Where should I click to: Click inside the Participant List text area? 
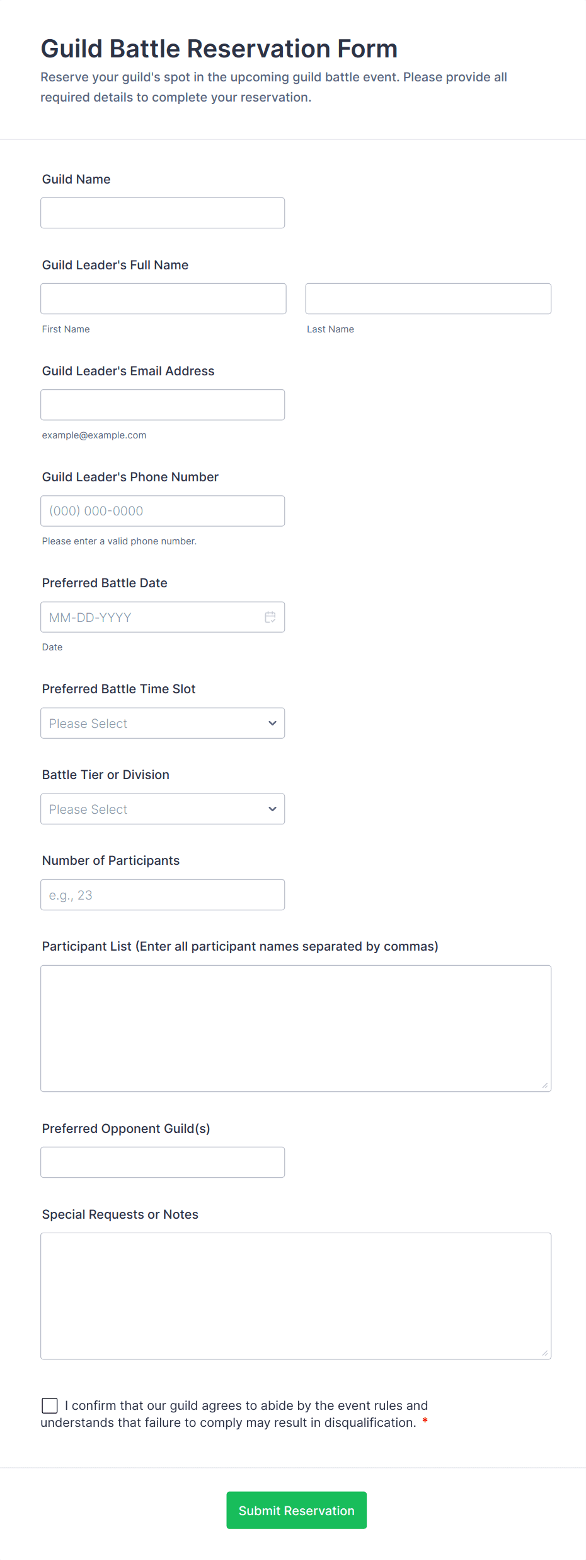[x=296, y=1028]
